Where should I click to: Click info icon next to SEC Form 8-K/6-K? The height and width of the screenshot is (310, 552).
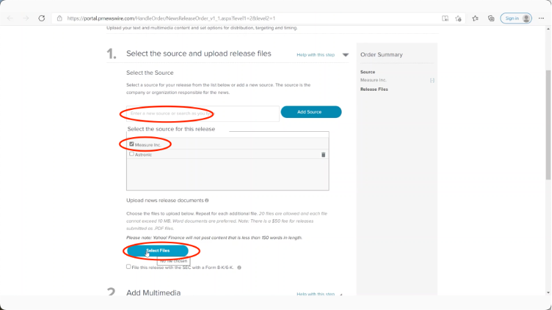coord(239,268)
